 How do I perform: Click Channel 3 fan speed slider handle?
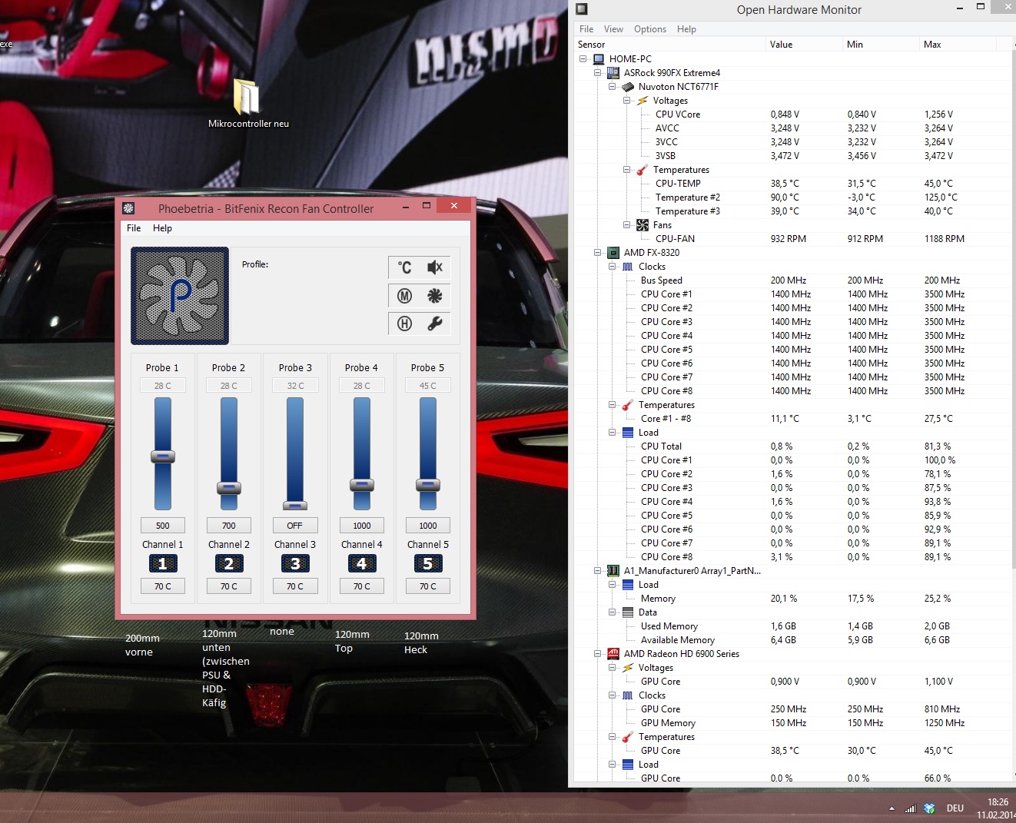295,506
